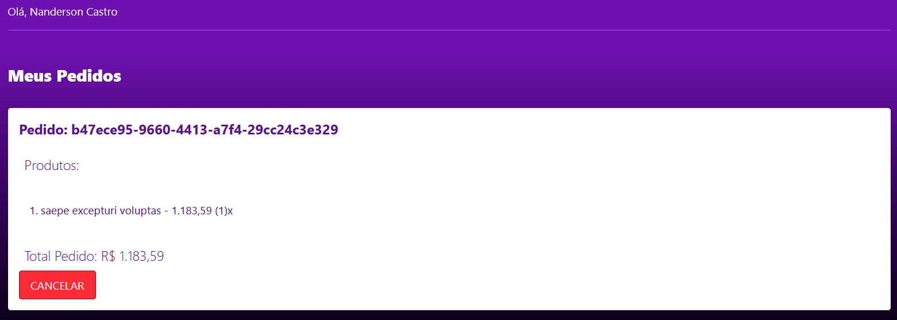Click the Produtos: section label
This screenshot has height=320, width=897.
(x=52, y=165)
